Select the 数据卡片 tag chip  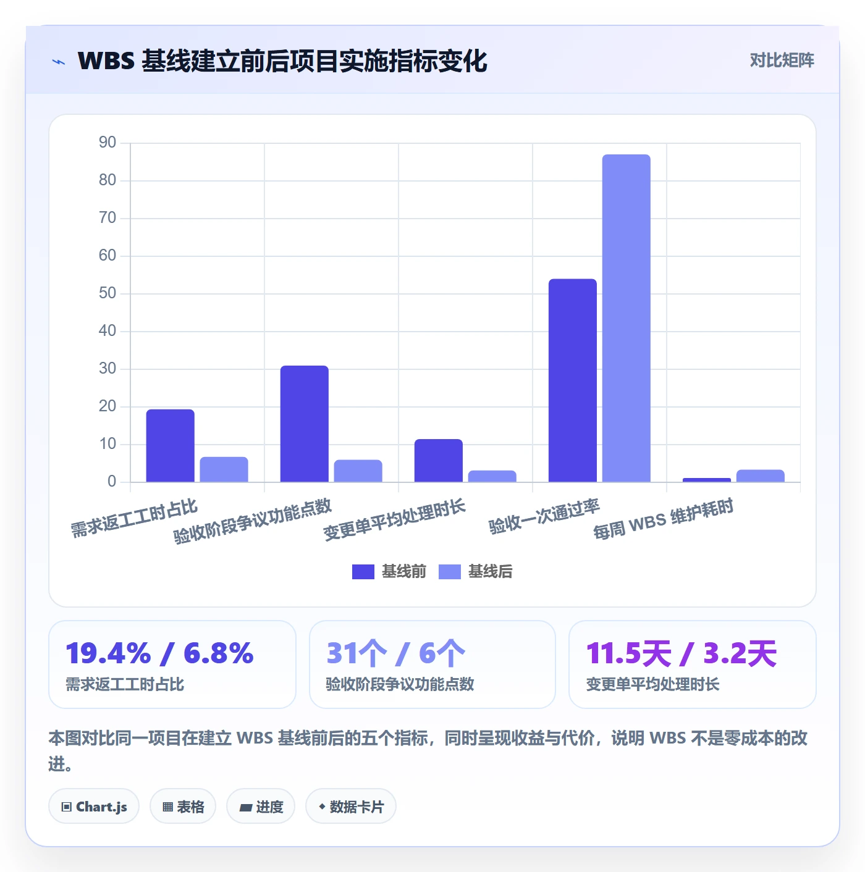[x=351, y=807]
